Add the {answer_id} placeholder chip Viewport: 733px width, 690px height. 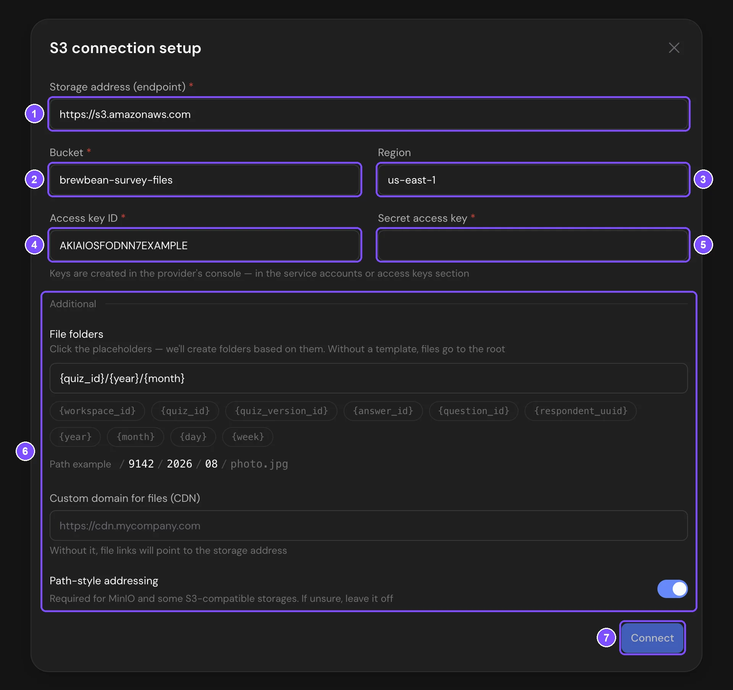click(x=383, y=411)
